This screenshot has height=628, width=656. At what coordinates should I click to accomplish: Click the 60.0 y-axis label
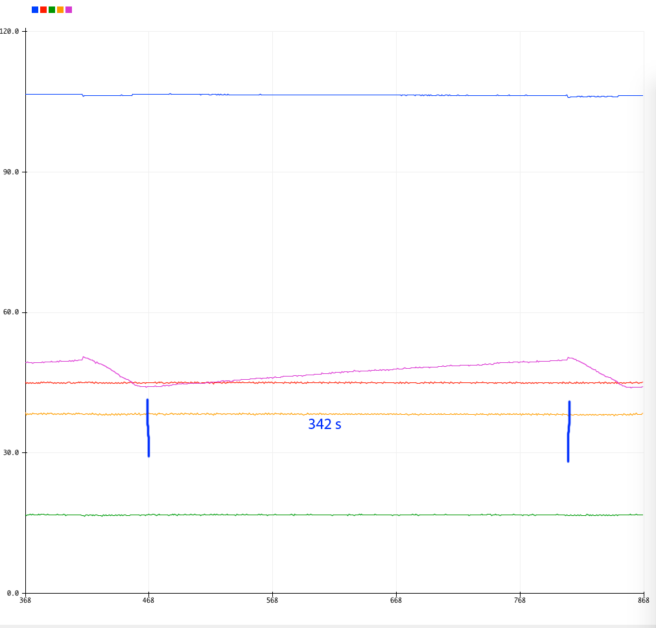coord(12,312)
